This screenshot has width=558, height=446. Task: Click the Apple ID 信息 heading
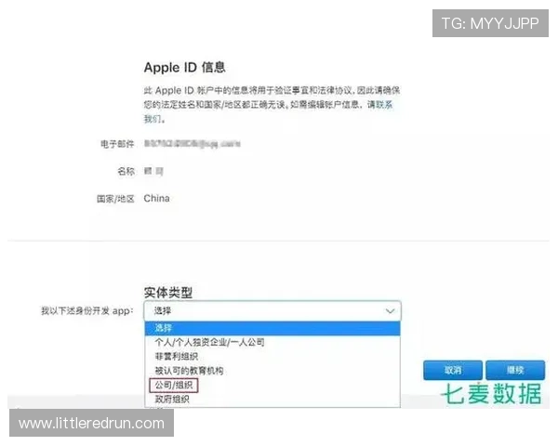184,67
